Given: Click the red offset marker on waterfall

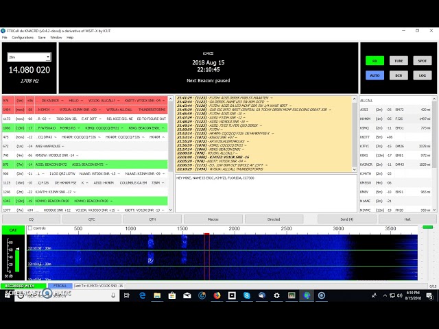Looking at the screenshot, I should point(207,234).
